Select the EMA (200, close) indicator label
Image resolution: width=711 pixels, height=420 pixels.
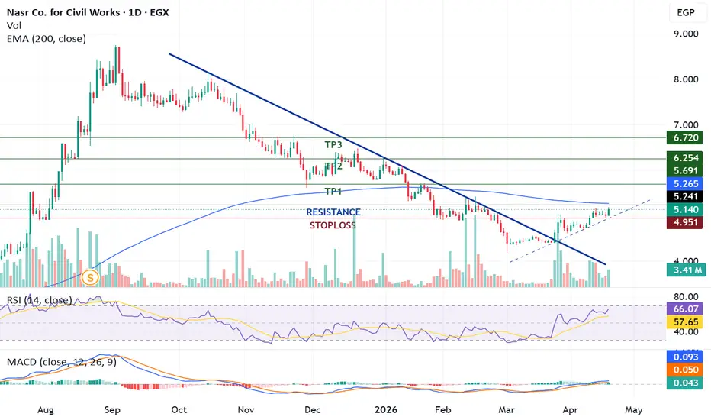pos(47,39)
